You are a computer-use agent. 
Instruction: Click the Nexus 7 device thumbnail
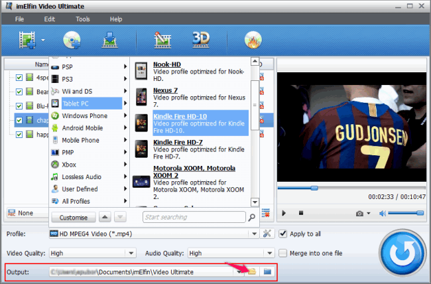point(141,97)
